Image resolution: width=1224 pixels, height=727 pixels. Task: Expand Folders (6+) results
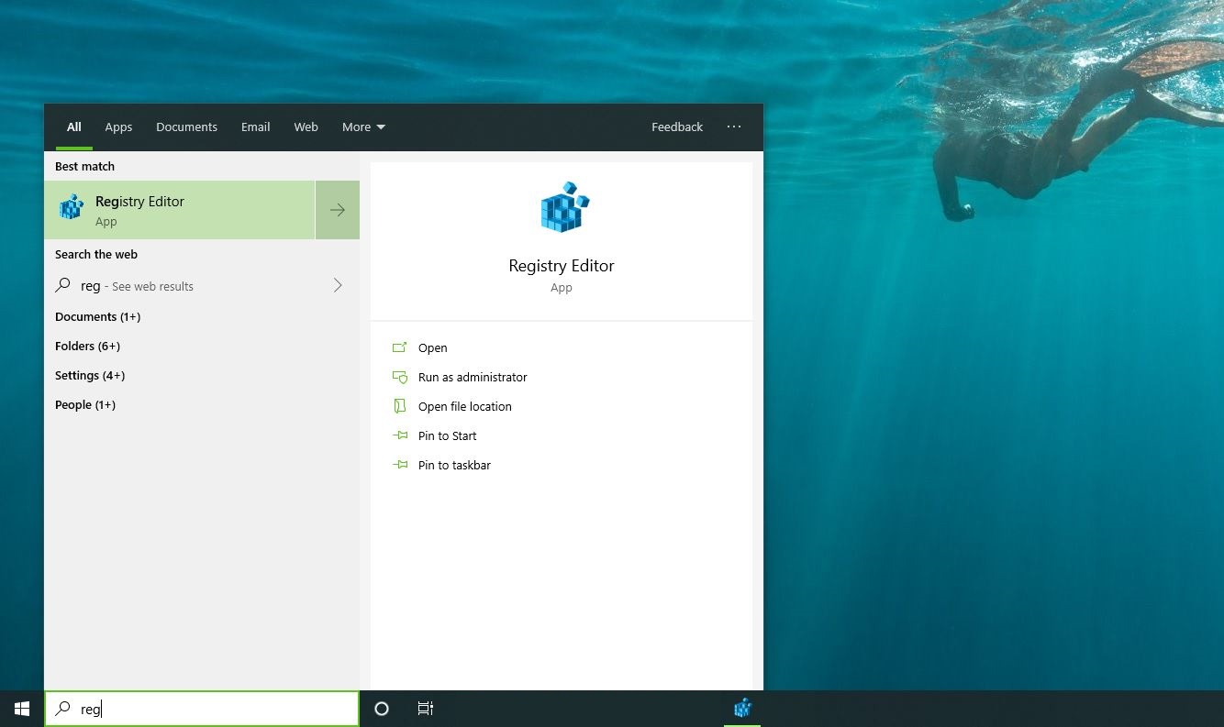(x=87, y=346)
